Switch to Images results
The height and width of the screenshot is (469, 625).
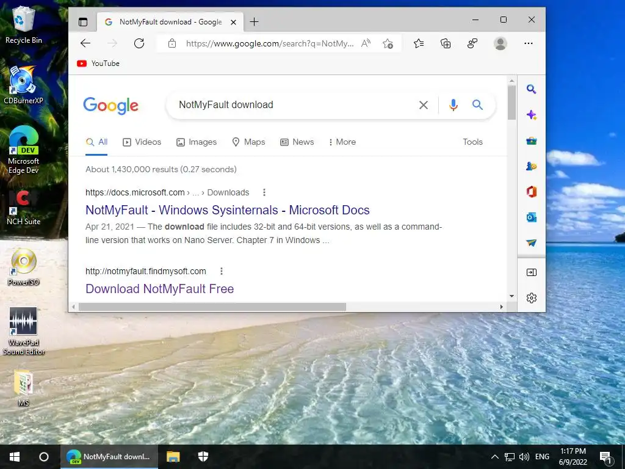pyautogui.click(x=197, y=142)
